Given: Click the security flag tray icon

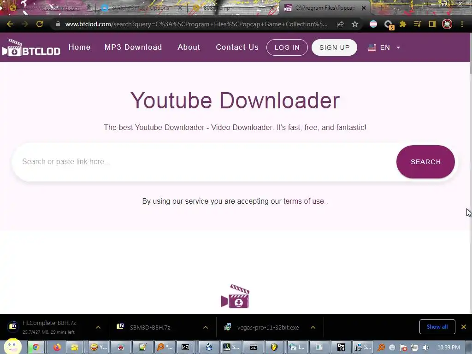Looking at the screenshot, I should tap(403, 348).
